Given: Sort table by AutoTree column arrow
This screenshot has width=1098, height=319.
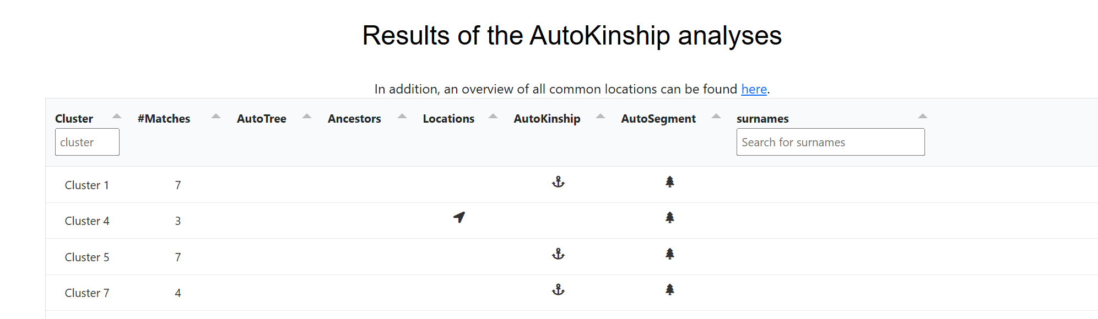Looking at the screenshot, I should coord(307,116).
